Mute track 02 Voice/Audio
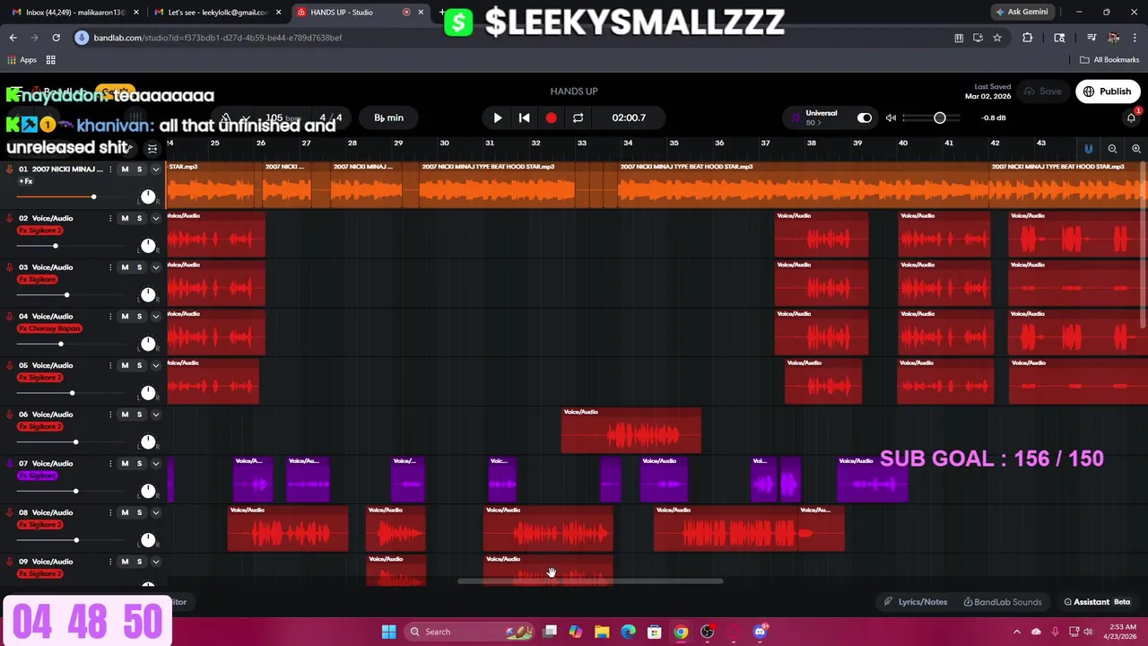 click(125, 218)
